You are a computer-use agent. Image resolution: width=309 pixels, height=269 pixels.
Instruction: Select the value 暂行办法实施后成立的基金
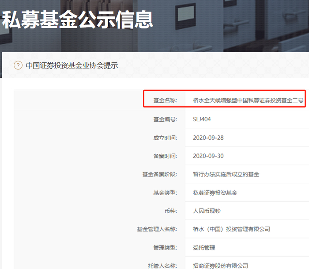point(226,174)
